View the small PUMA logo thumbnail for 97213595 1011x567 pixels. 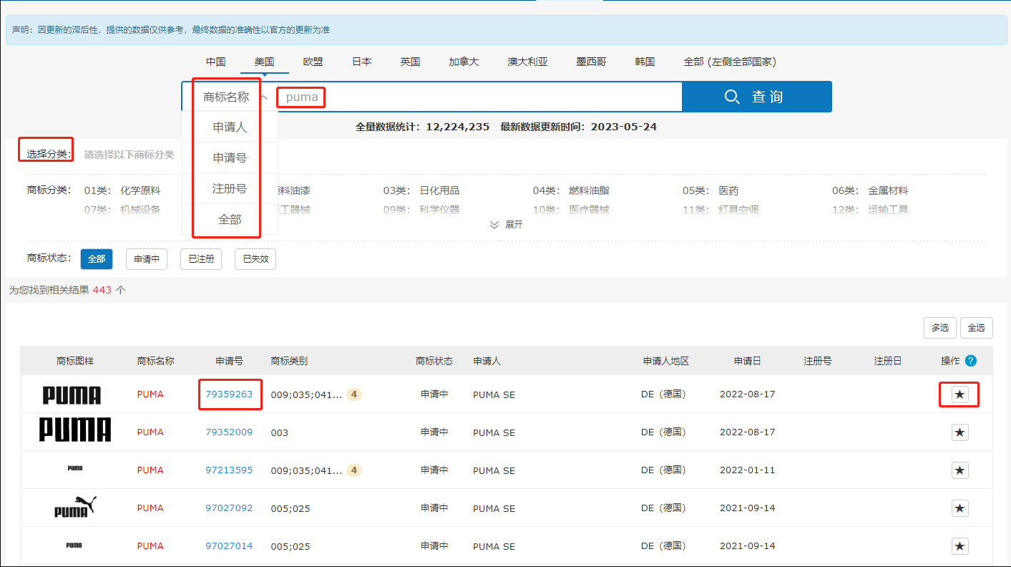75,468
